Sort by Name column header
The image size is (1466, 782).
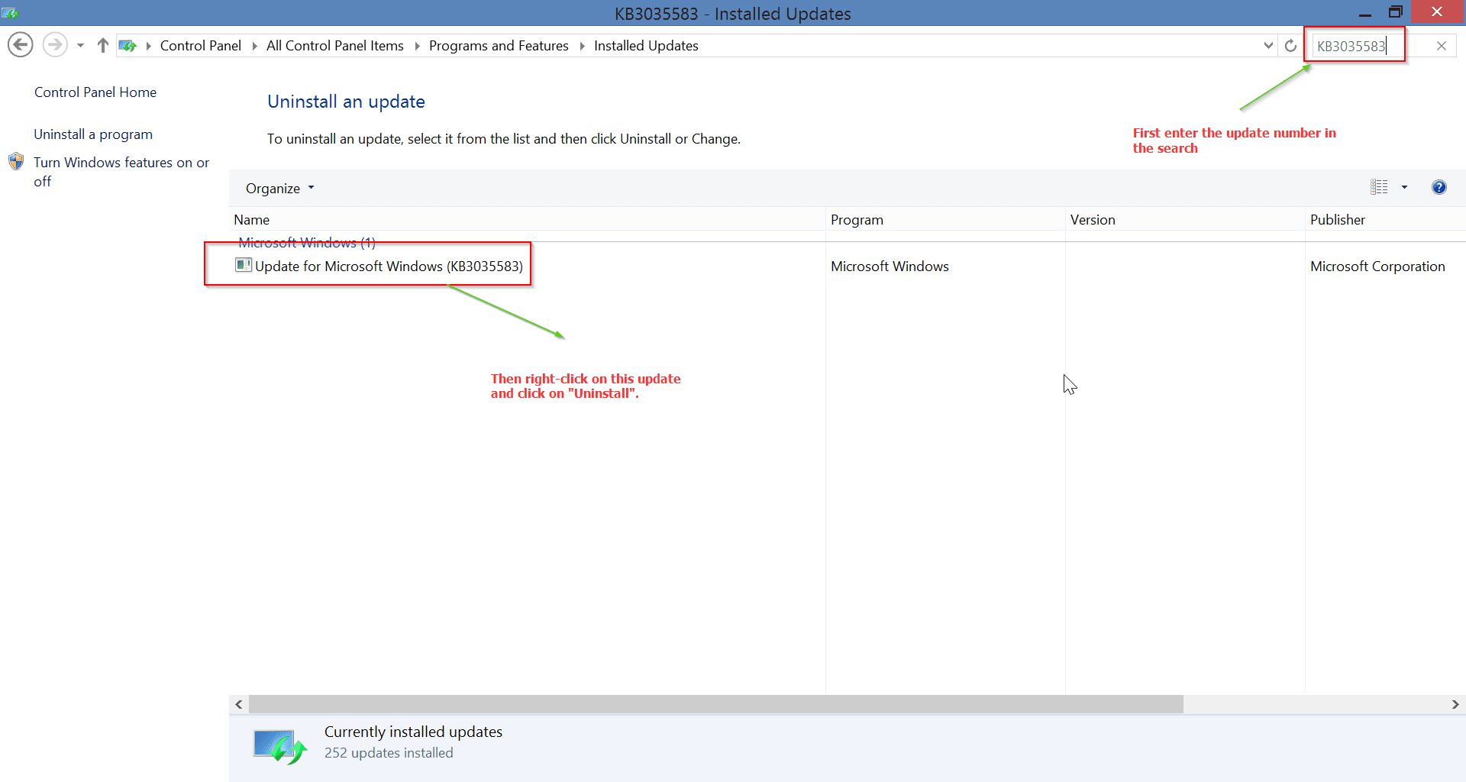tap(528, 220)
